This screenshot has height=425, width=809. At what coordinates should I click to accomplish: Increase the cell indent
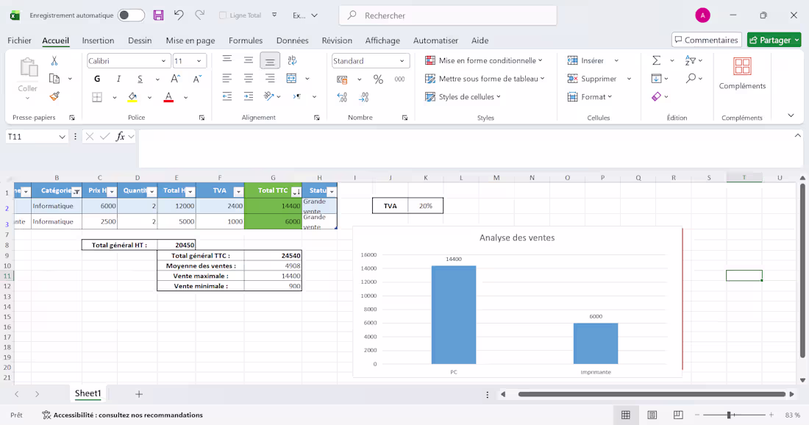point(249,96)
